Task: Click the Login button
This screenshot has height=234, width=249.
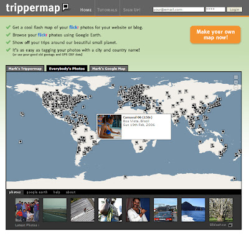Action: (235, 9)
